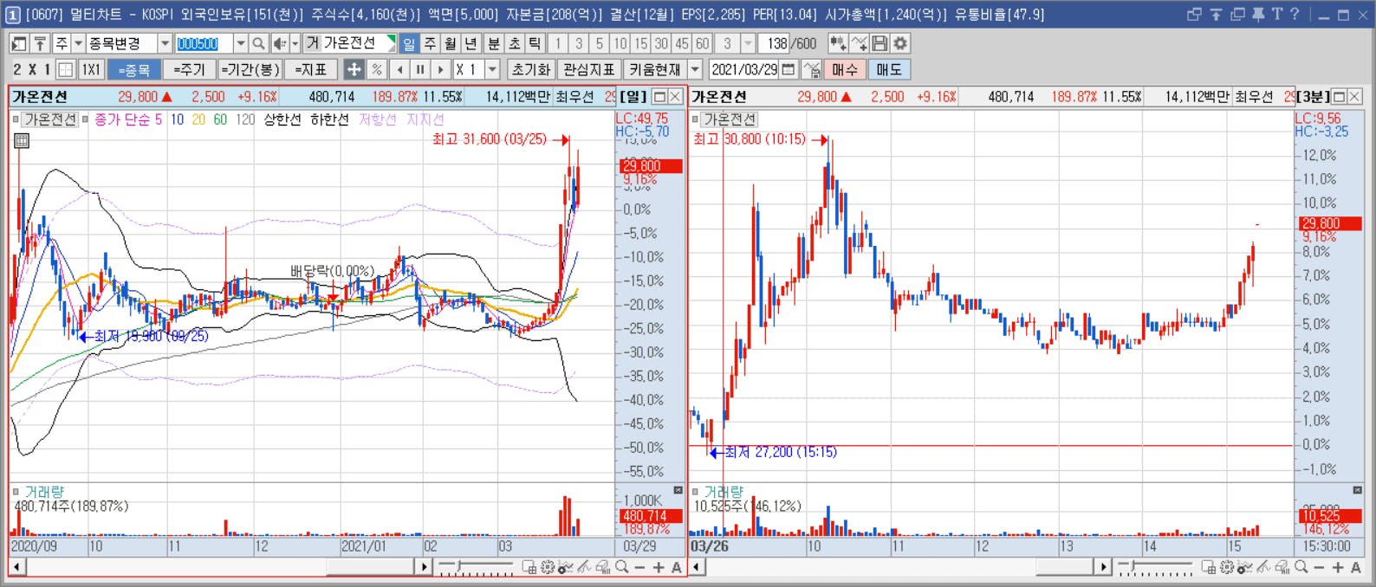1376x587 pixels.
Task: Open chart settings gear icon
Action: point(900,43)
